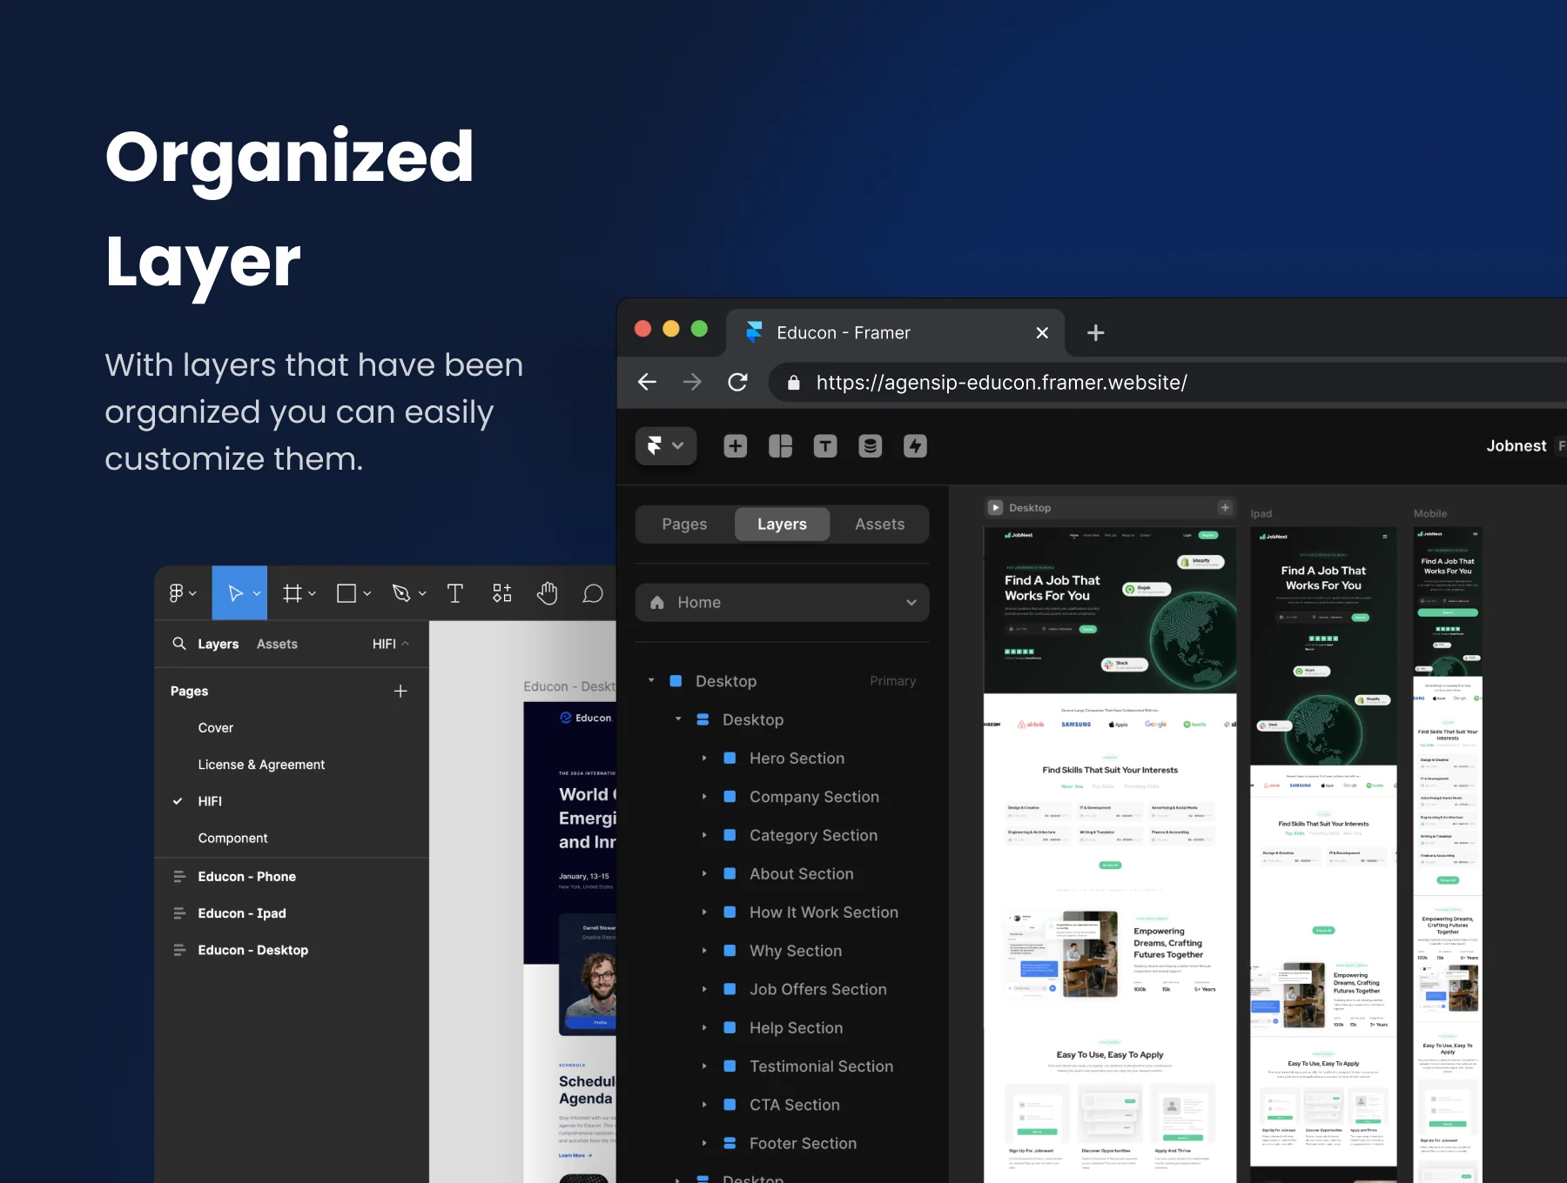Open a new browser tab
This screenshot has height=1183, width=1567.
tap(1096, 333)
